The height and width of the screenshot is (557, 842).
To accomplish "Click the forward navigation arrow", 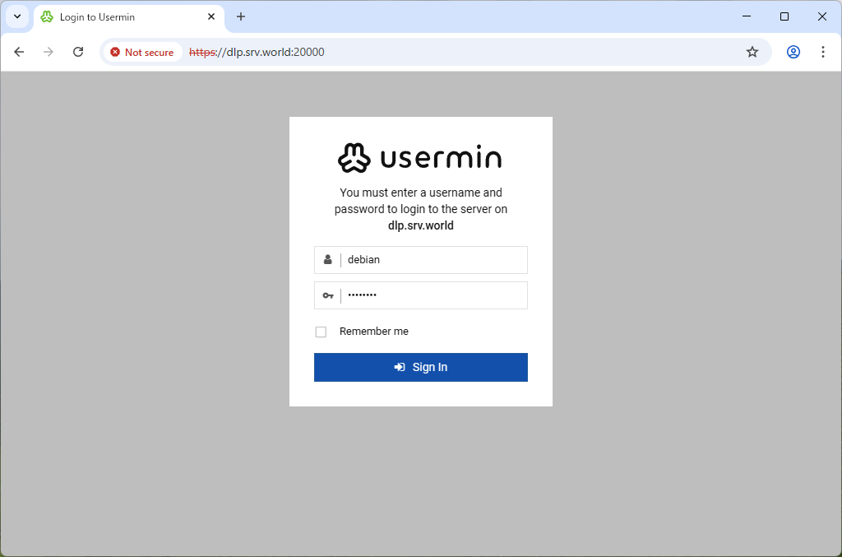I will click(x=49, y=52).
